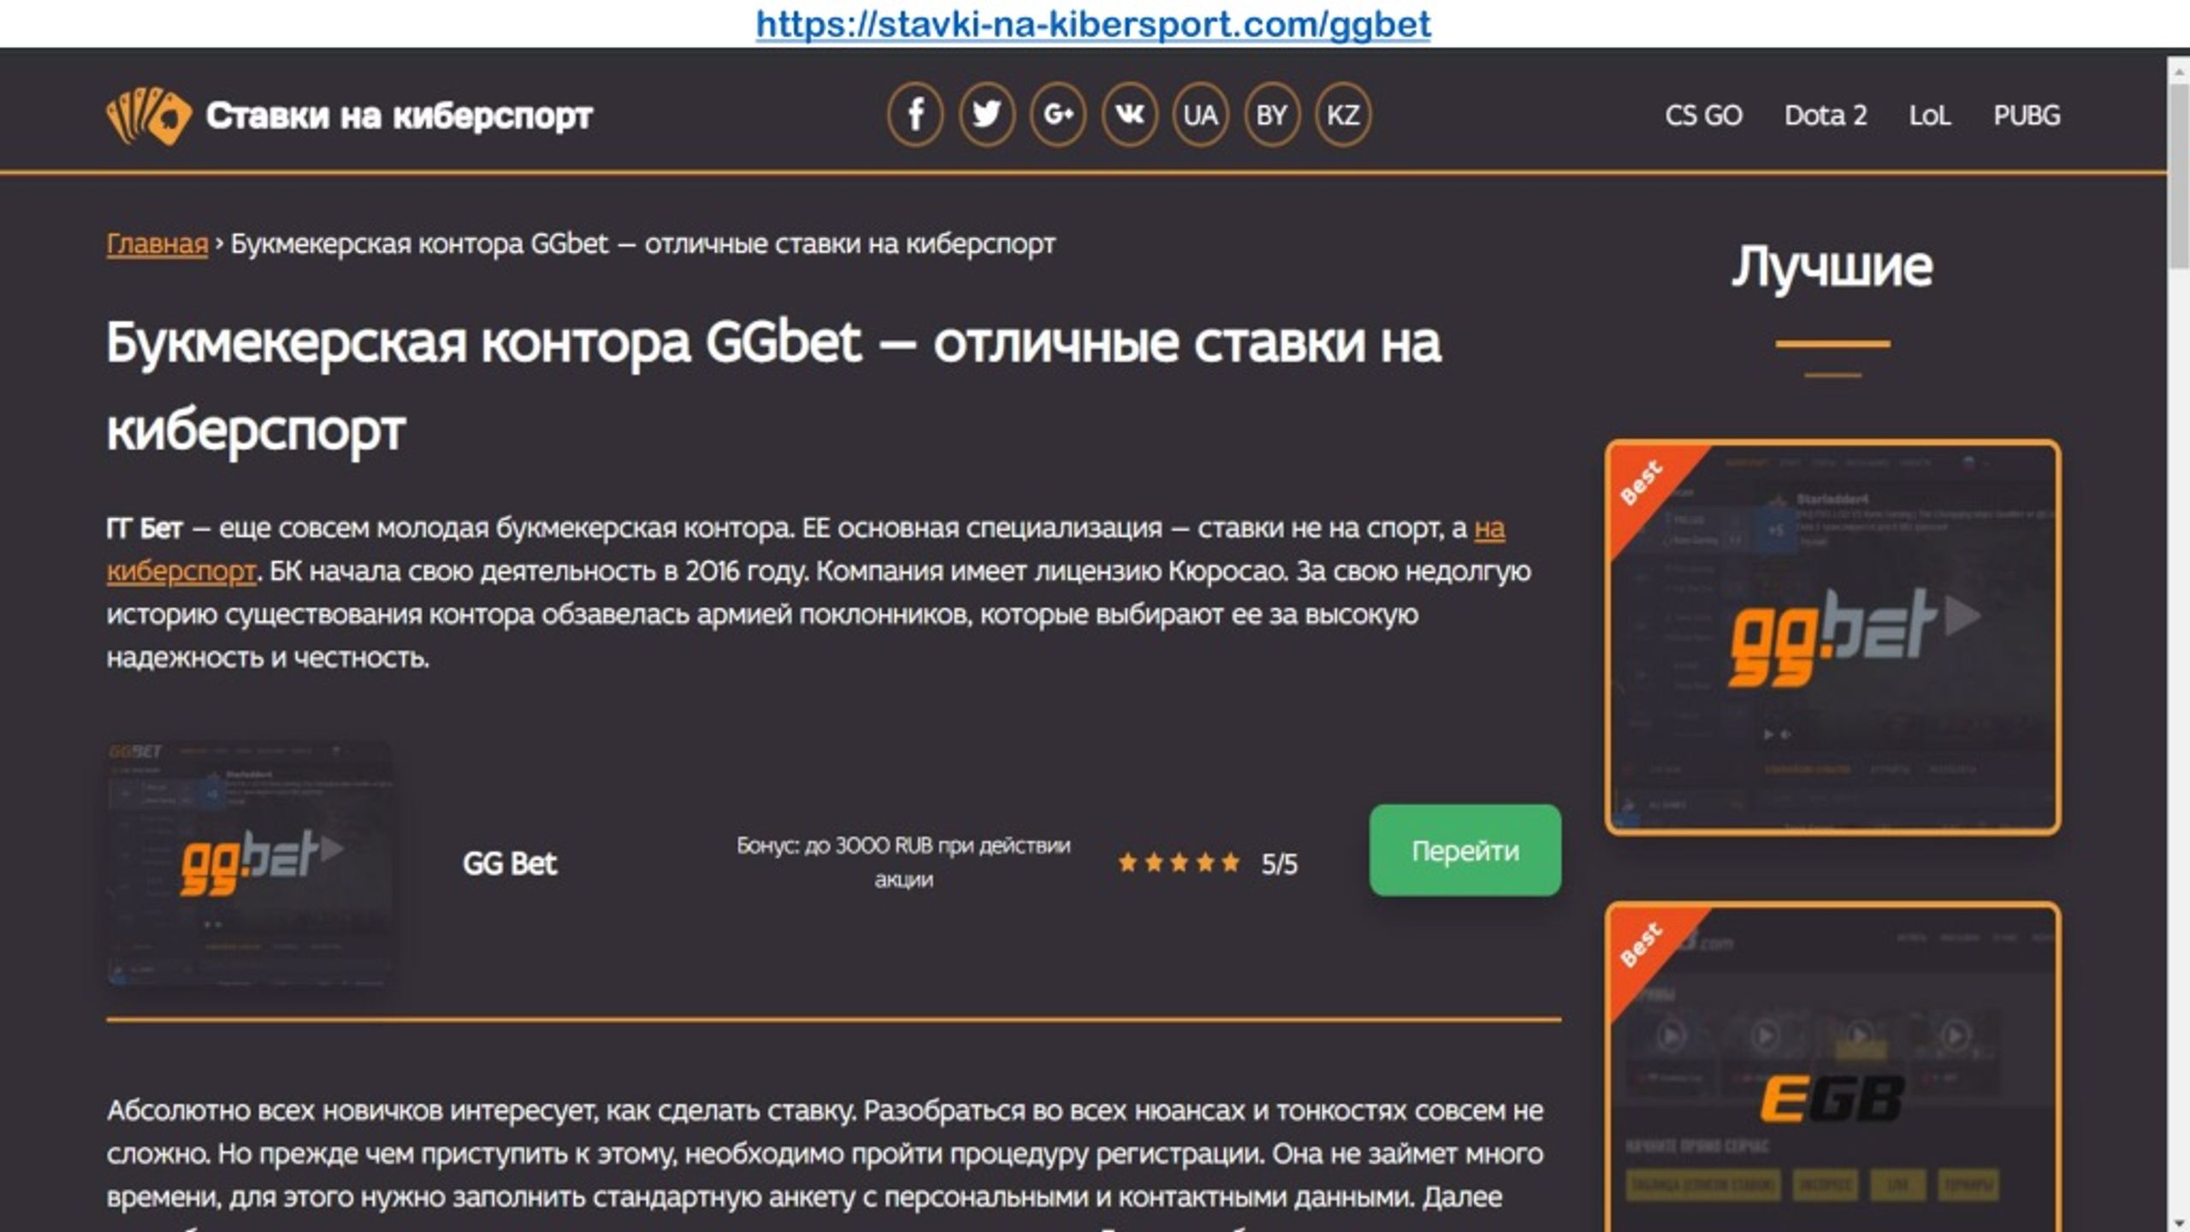Select the UA country icon

click(x=1200, y=115)
